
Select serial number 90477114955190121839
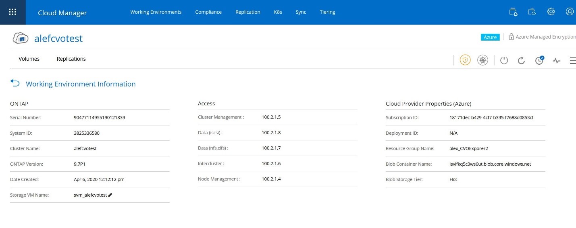tap(100, 117)
